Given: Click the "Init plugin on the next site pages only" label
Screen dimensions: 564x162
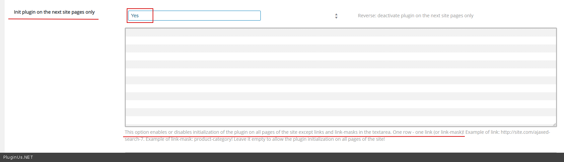Looking at the screenshot, I should [x=54, y=12].
